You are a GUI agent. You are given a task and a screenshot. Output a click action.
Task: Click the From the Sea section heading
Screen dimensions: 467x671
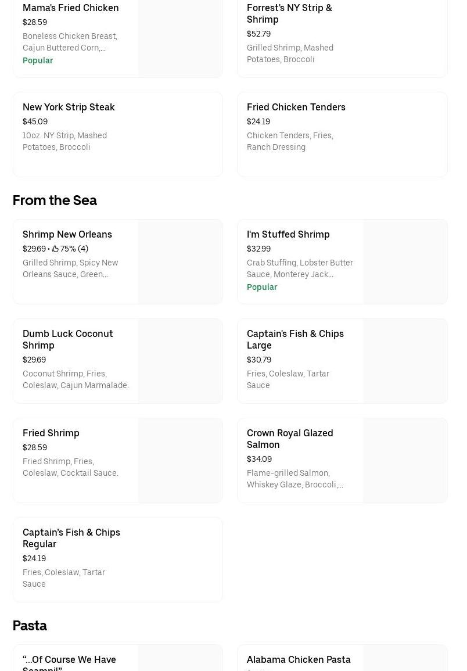(x=55, y=200)
